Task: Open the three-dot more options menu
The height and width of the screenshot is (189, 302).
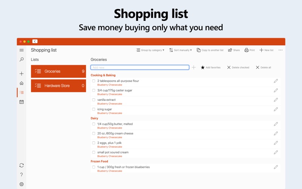Action: [280, 50]
